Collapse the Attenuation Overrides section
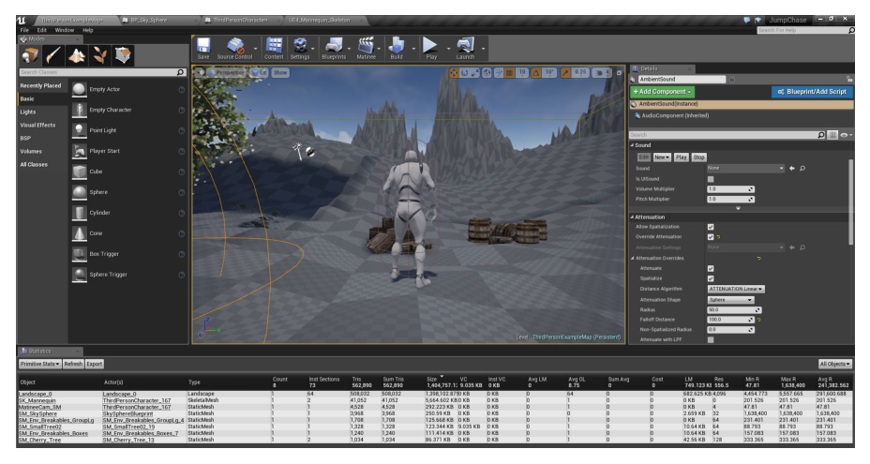870x464 pixels. 632,259
